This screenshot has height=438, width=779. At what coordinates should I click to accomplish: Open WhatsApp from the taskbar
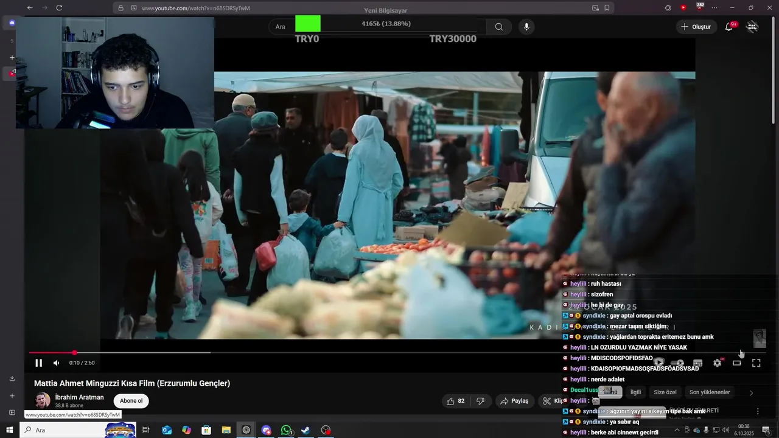coord(286,430)
